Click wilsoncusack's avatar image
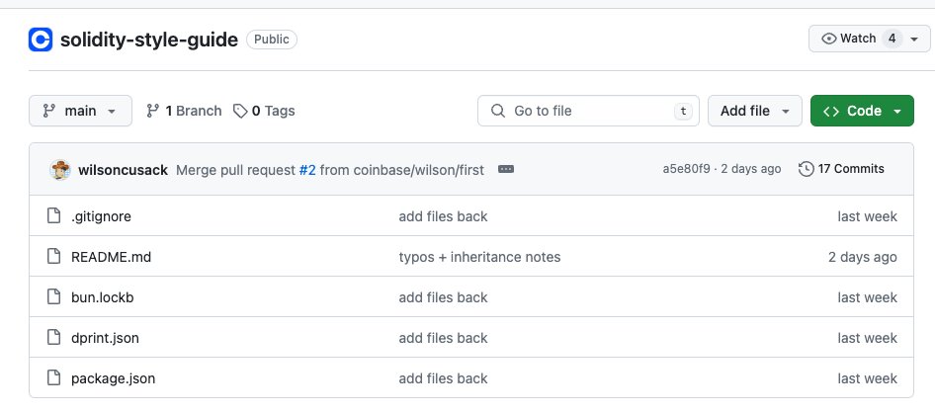The width and height of the screenshot is (935, 413). point(60,169)
